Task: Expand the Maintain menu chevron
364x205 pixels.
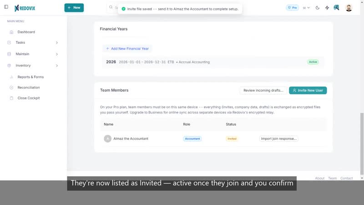Action: point(56,54)
